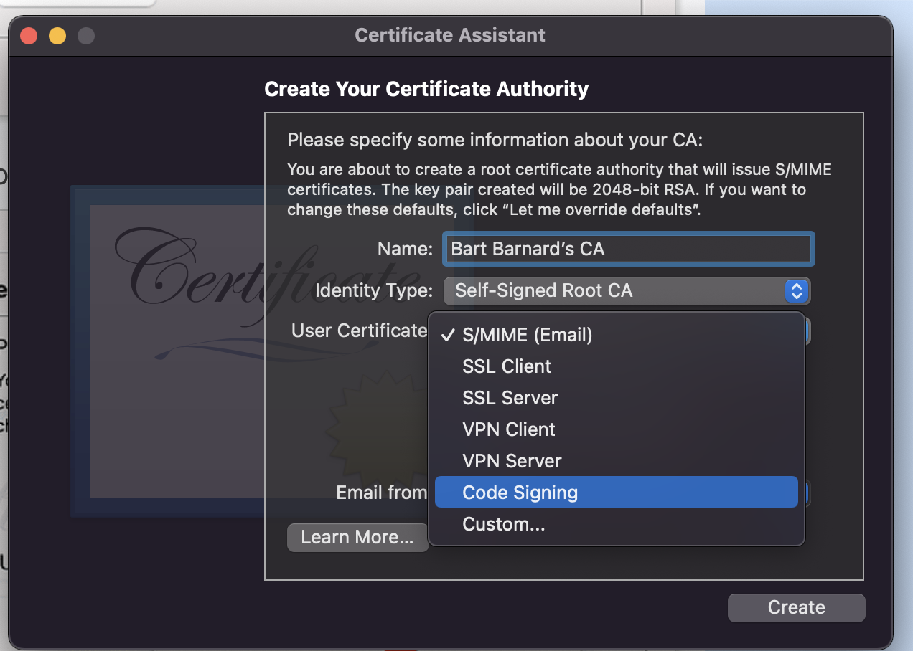Select VPN Server in the menu
The image size is (913, 651).
[512, 461]
